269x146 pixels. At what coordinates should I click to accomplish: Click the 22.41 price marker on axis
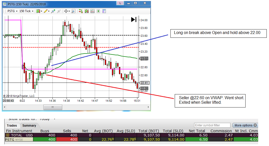[144, 83]
